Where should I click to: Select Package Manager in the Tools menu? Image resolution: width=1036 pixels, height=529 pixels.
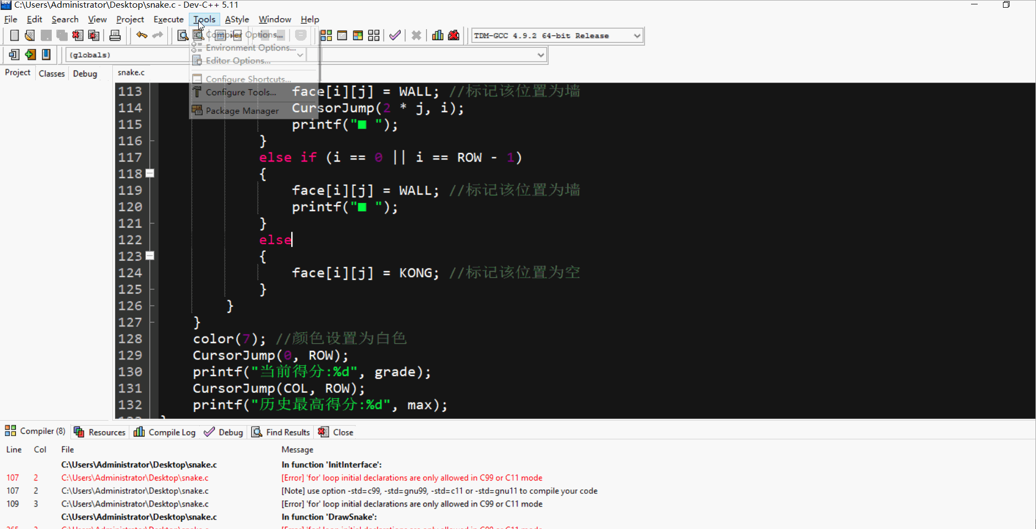click(x=241, y=111)
